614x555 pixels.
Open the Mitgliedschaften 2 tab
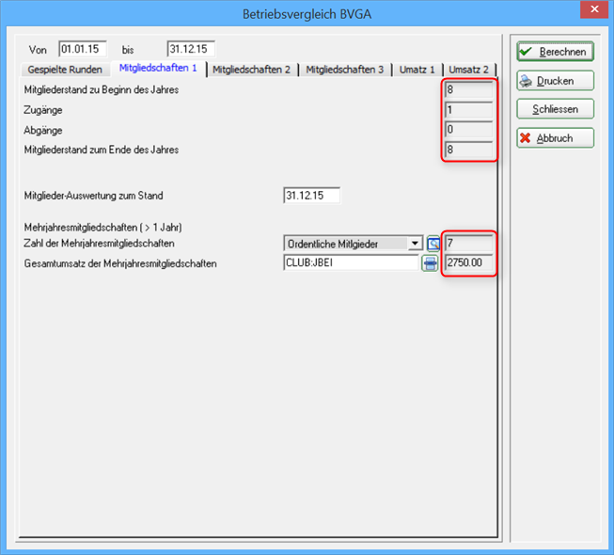pos(251,70)
